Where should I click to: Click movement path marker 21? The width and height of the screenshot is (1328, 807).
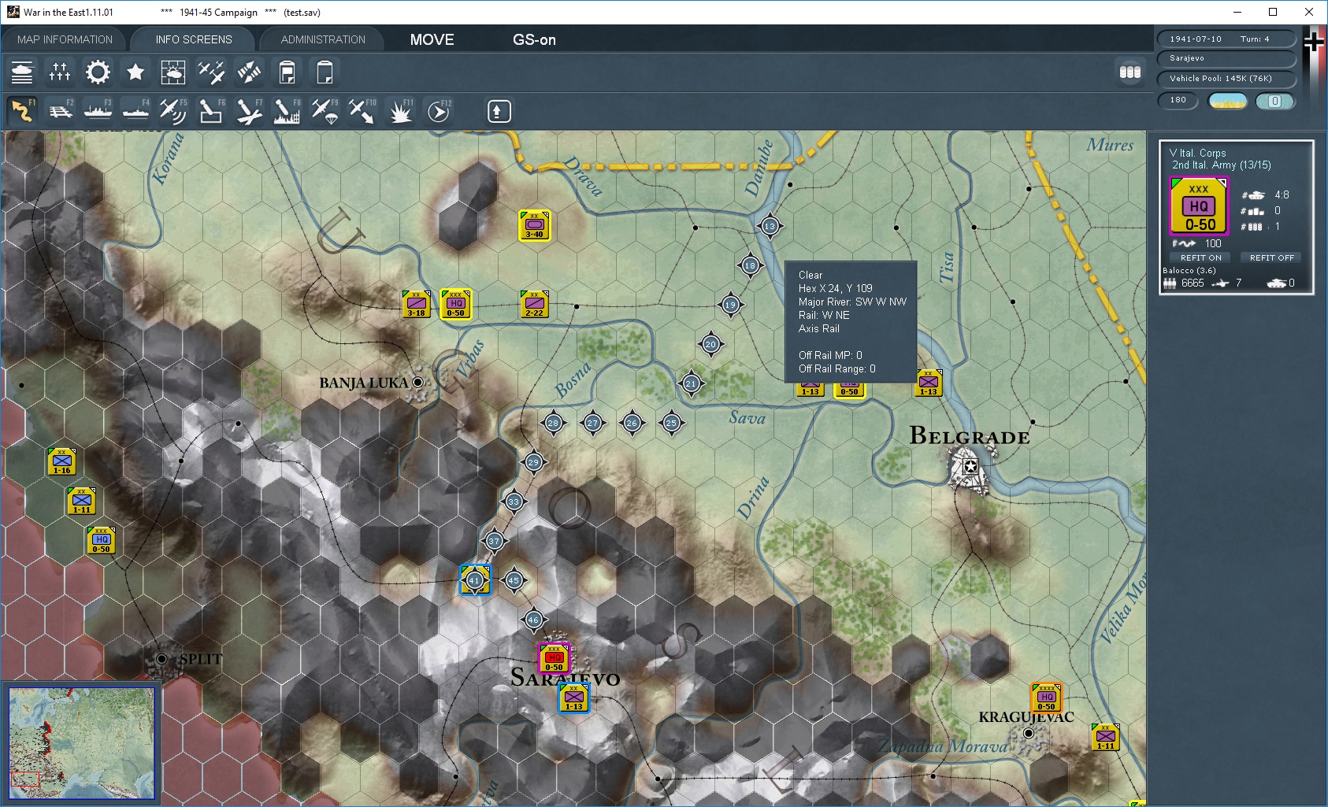click(691, 383)
